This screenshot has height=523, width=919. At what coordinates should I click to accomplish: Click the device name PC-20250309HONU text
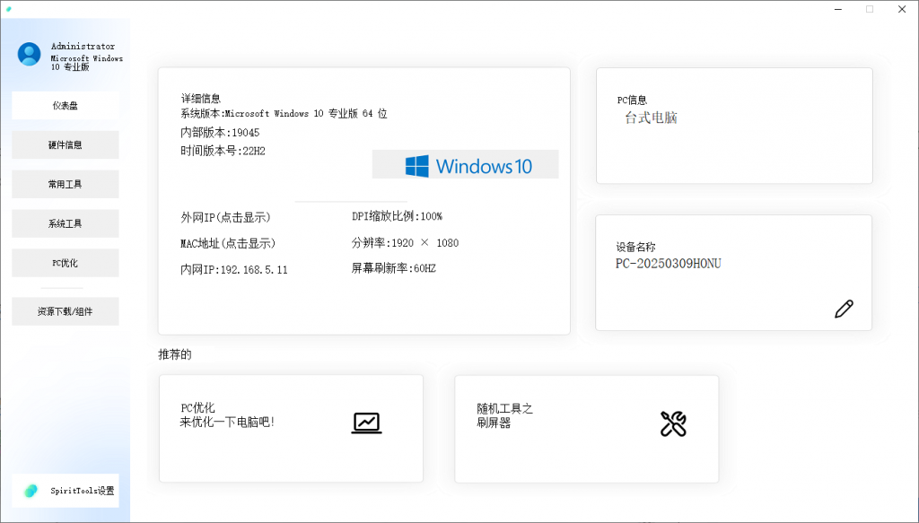coord(669,264)
